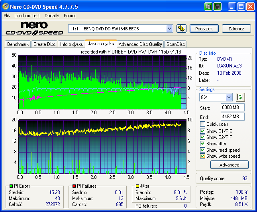
Task: Click Jitter maximum 9.6 %
Action: pyautogui.click(x=181, y=198)
